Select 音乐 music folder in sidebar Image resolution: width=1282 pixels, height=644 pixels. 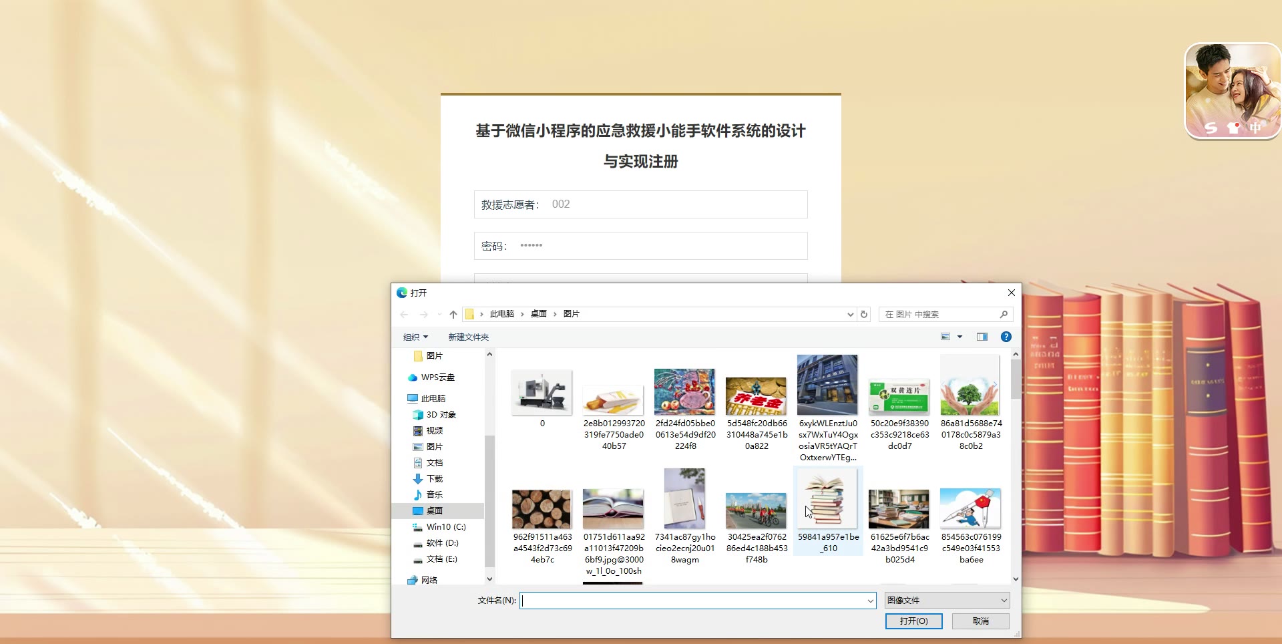(x=434, y=495)
